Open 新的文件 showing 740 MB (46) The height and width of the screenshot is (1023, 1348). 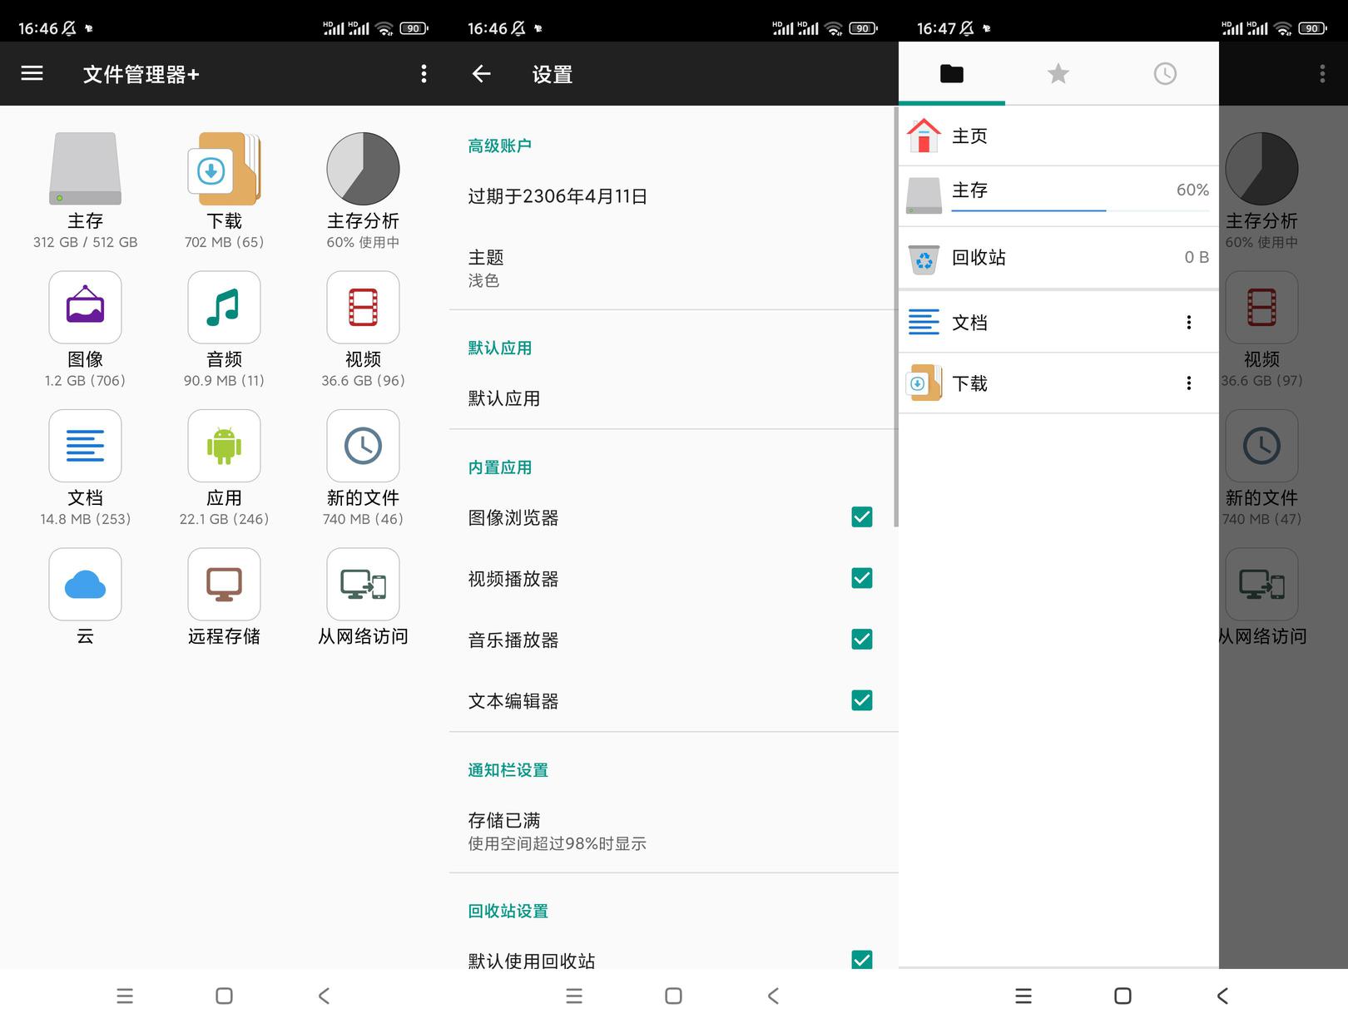[363, 446]
